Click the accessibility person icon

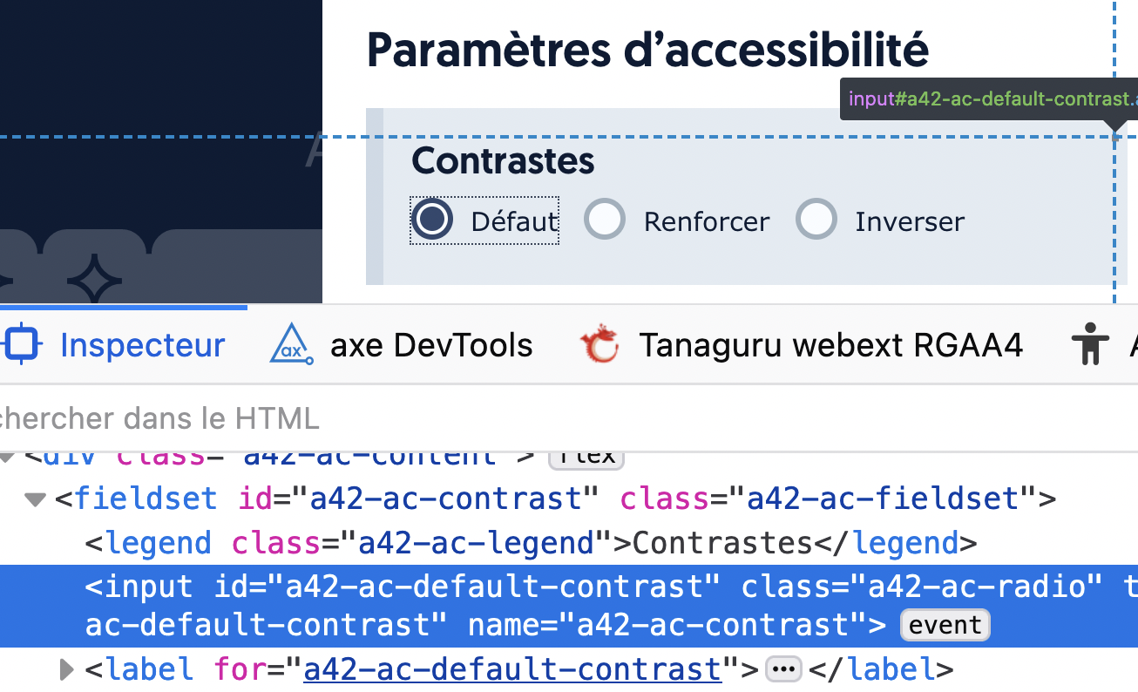(1089, 345)
